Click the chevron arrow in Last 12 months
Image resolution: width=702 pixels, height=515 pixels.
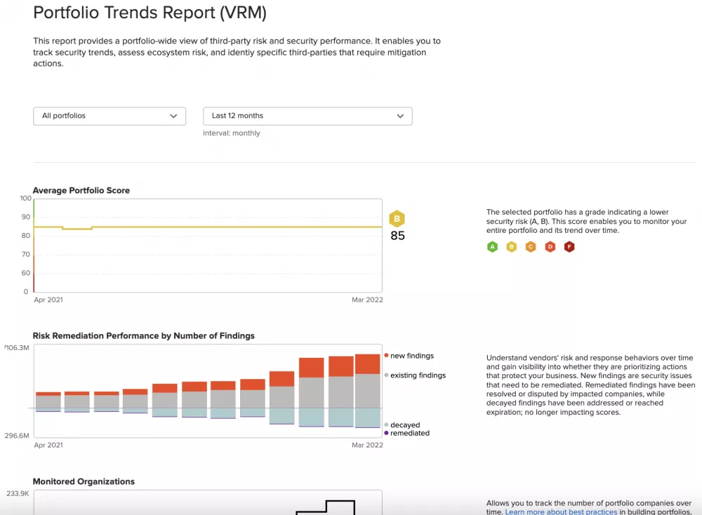click(400, 116)
